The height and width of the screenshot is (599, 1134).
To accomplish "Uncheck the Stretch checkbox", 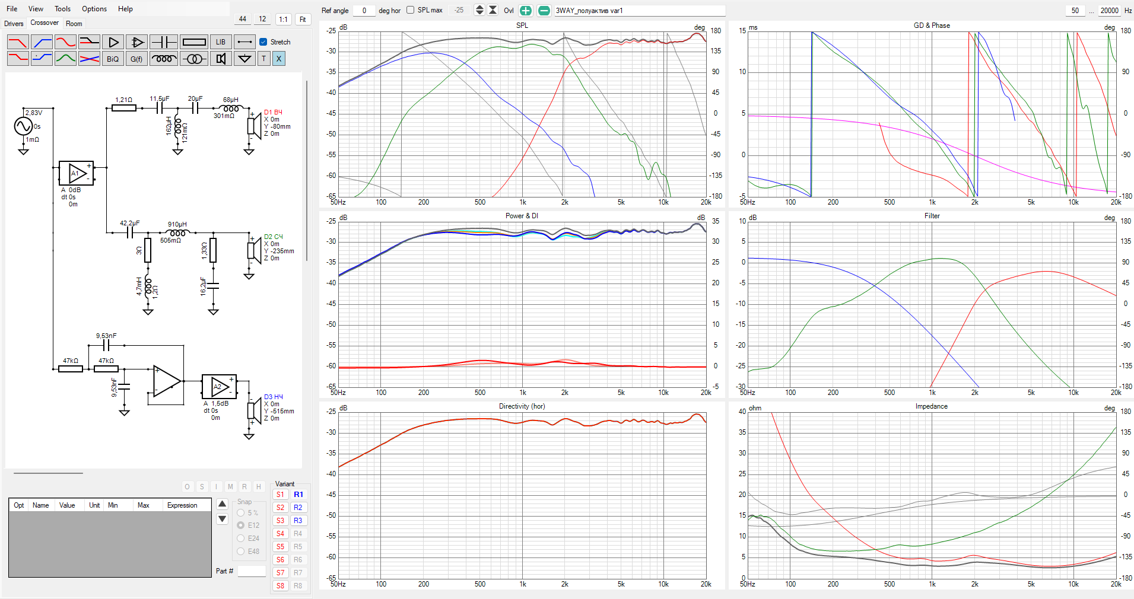I will [x=263, y=42].
